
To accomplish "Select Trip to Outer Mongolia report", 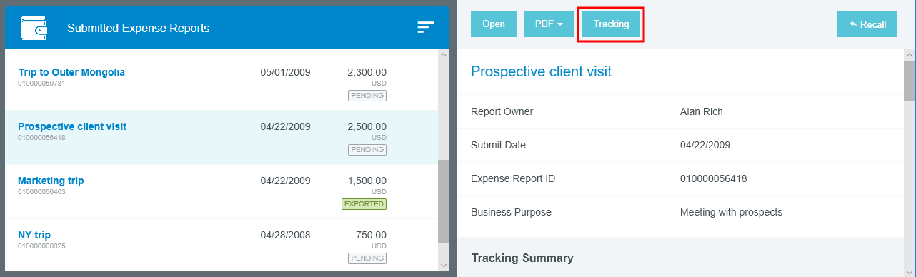I will click(x=71, y=72).
